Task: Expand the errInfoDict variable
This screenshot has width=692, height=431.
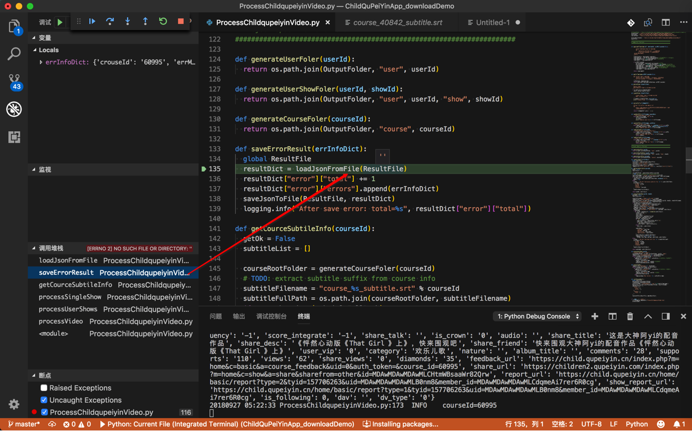Action: pyautogui.click(x=41, y=62)
